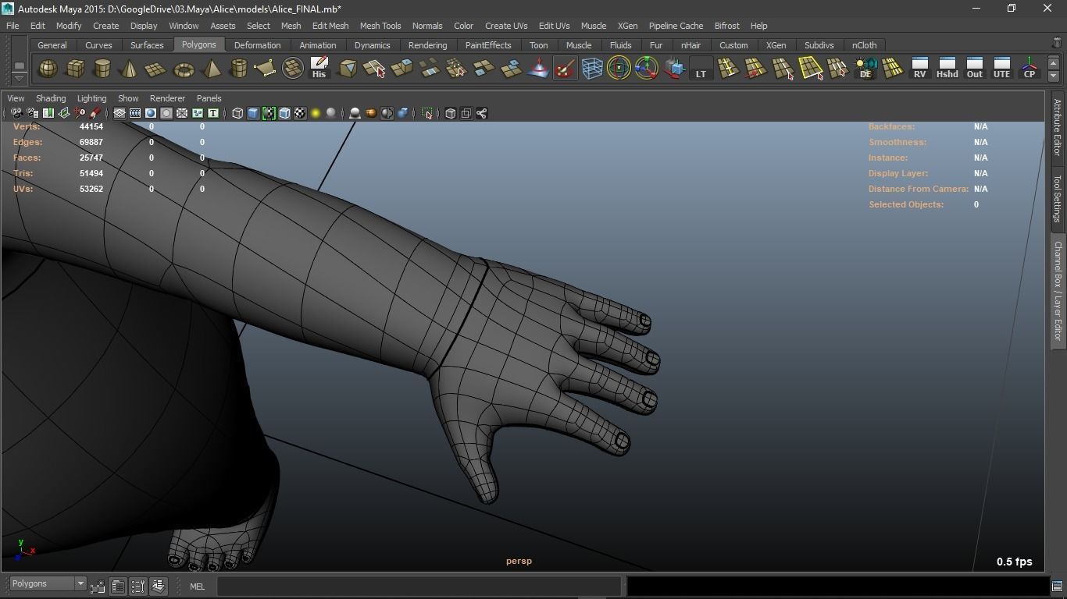Screen dimensions: 1067x599
Task: Create a polygon sphere from the shelf
Action: point(48,69)
